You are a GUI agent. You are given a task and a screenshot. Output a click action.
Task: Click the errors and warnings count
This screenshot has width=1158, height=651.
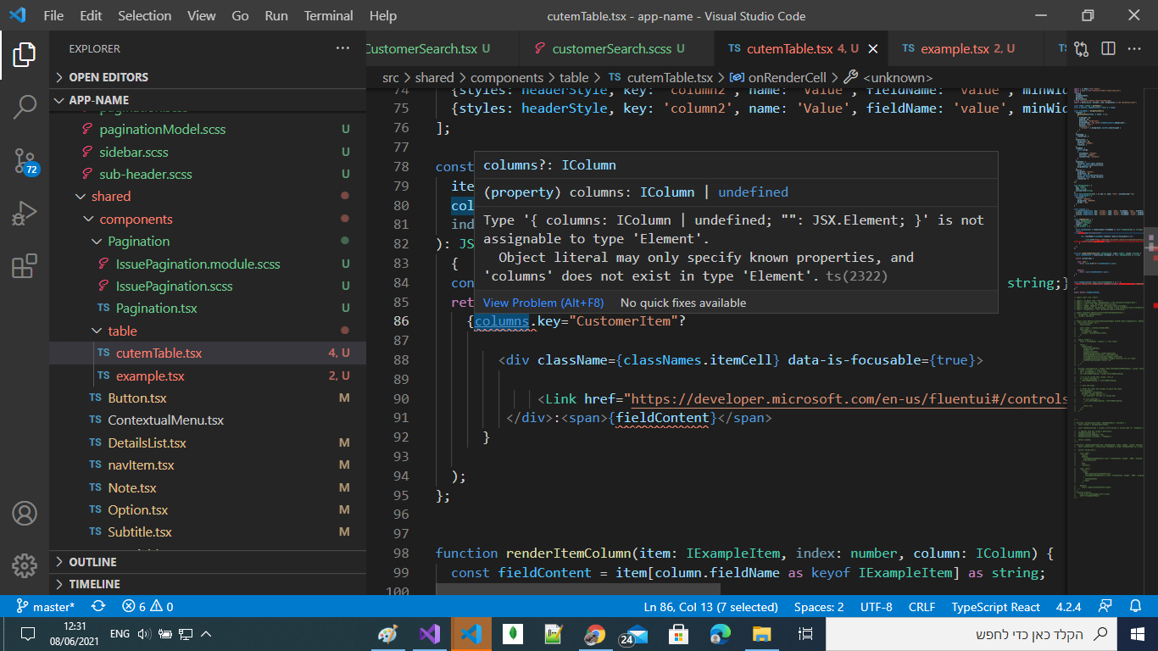(148, 607)
